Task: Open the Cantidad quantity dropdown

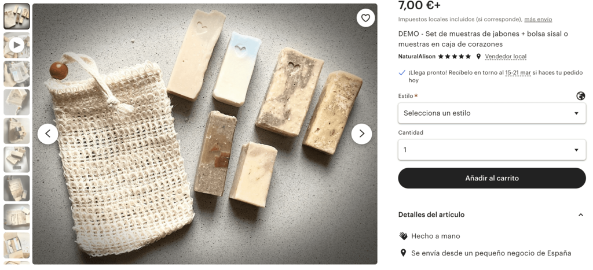Action: (492, 150)
